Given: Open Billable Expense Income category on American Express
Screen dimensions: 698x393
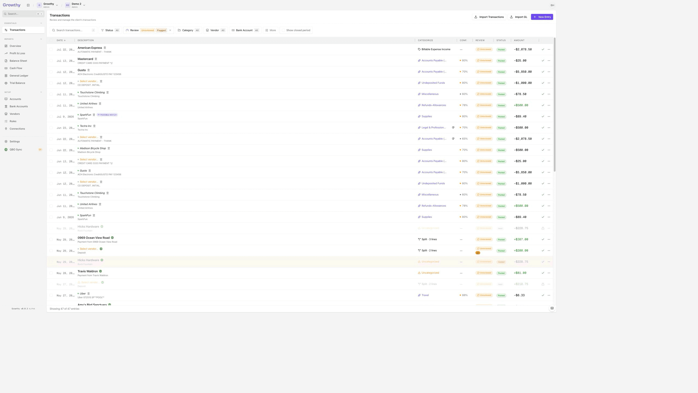Looking at the screenshot, I should [434, 49].
